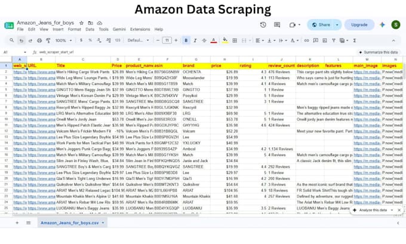The width and height of the screenshot is (406, 244).
Task: Toggle italic formatting
Action: [195, 41]
